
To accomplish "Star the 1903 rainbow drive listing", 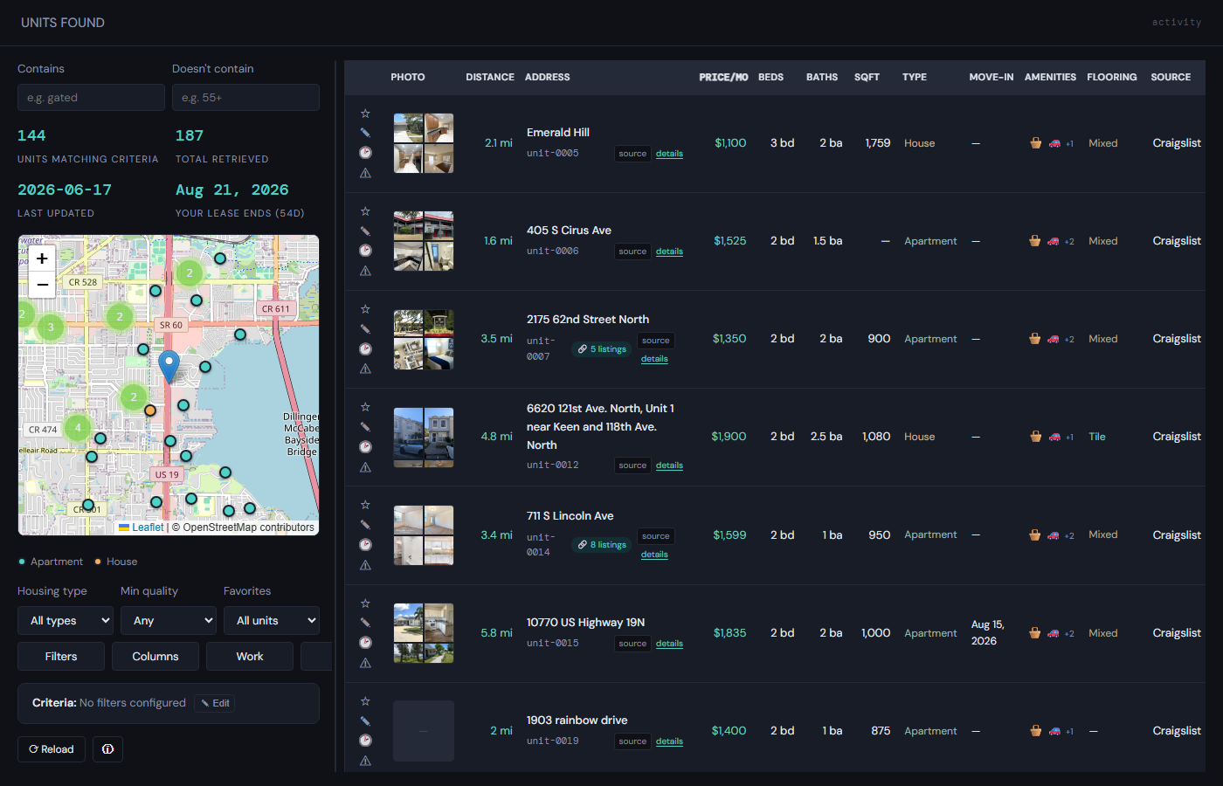I will pyautogui.click(x=365, y=701).
